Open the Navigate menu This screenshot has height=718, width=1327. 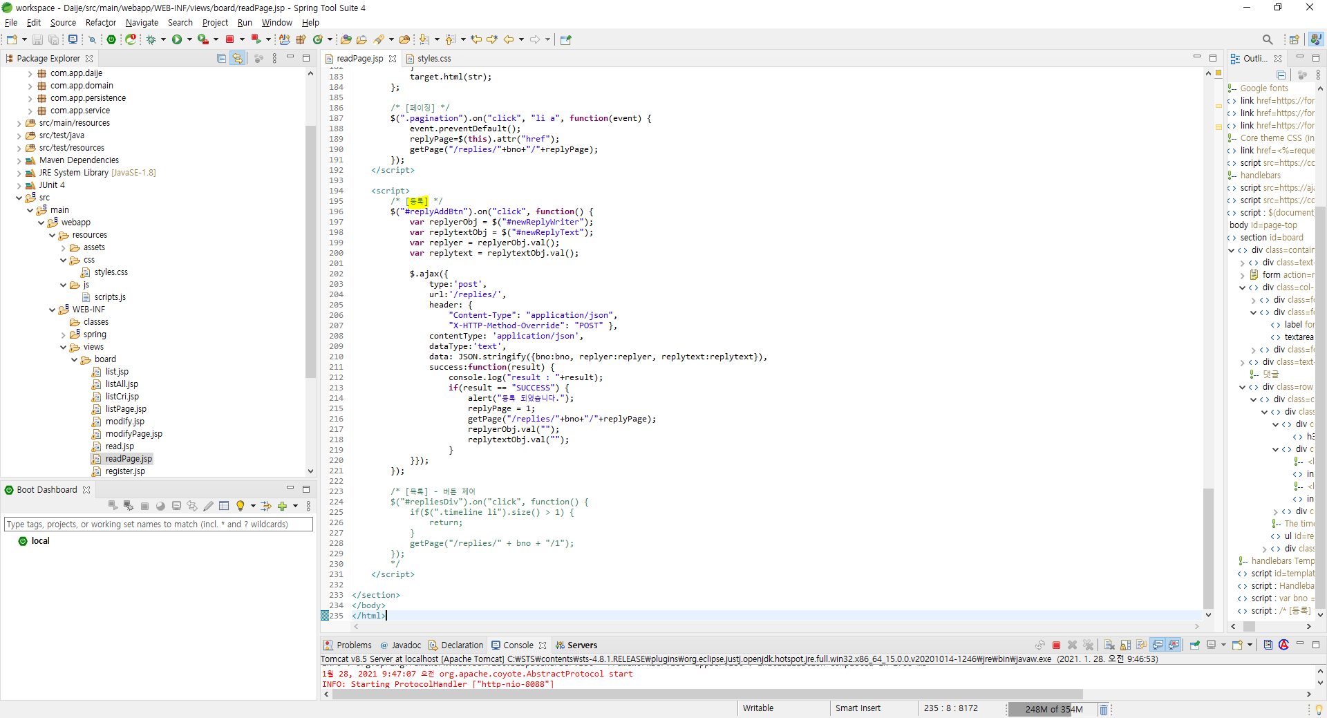tap(142, 22)
